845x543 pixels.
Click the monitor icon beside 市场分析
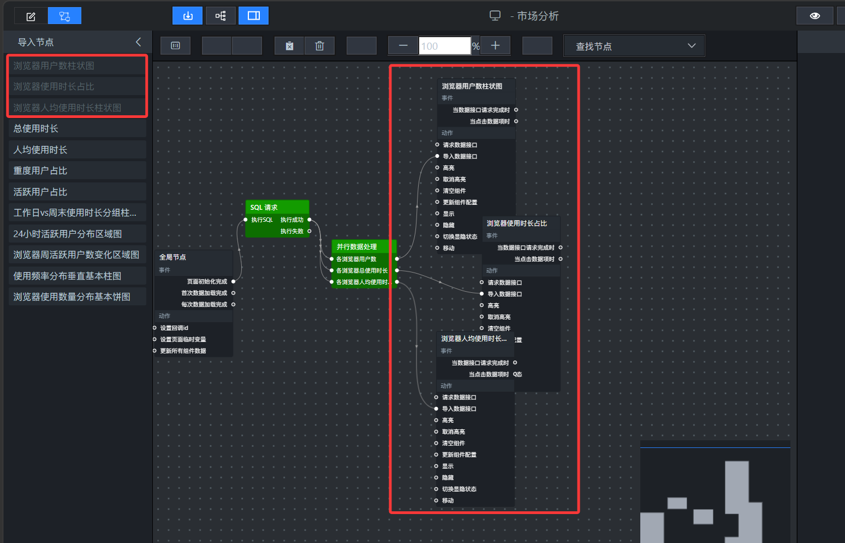coord(495,16)
